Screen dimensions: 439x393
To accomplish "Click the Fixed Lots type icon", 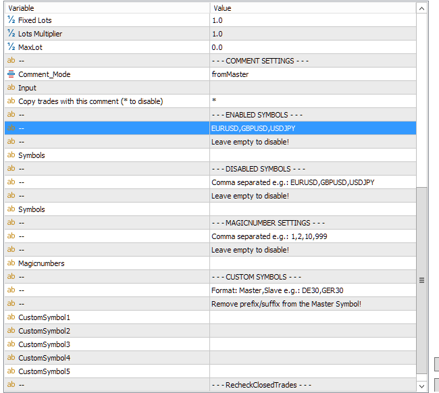I will click(11, 20).
